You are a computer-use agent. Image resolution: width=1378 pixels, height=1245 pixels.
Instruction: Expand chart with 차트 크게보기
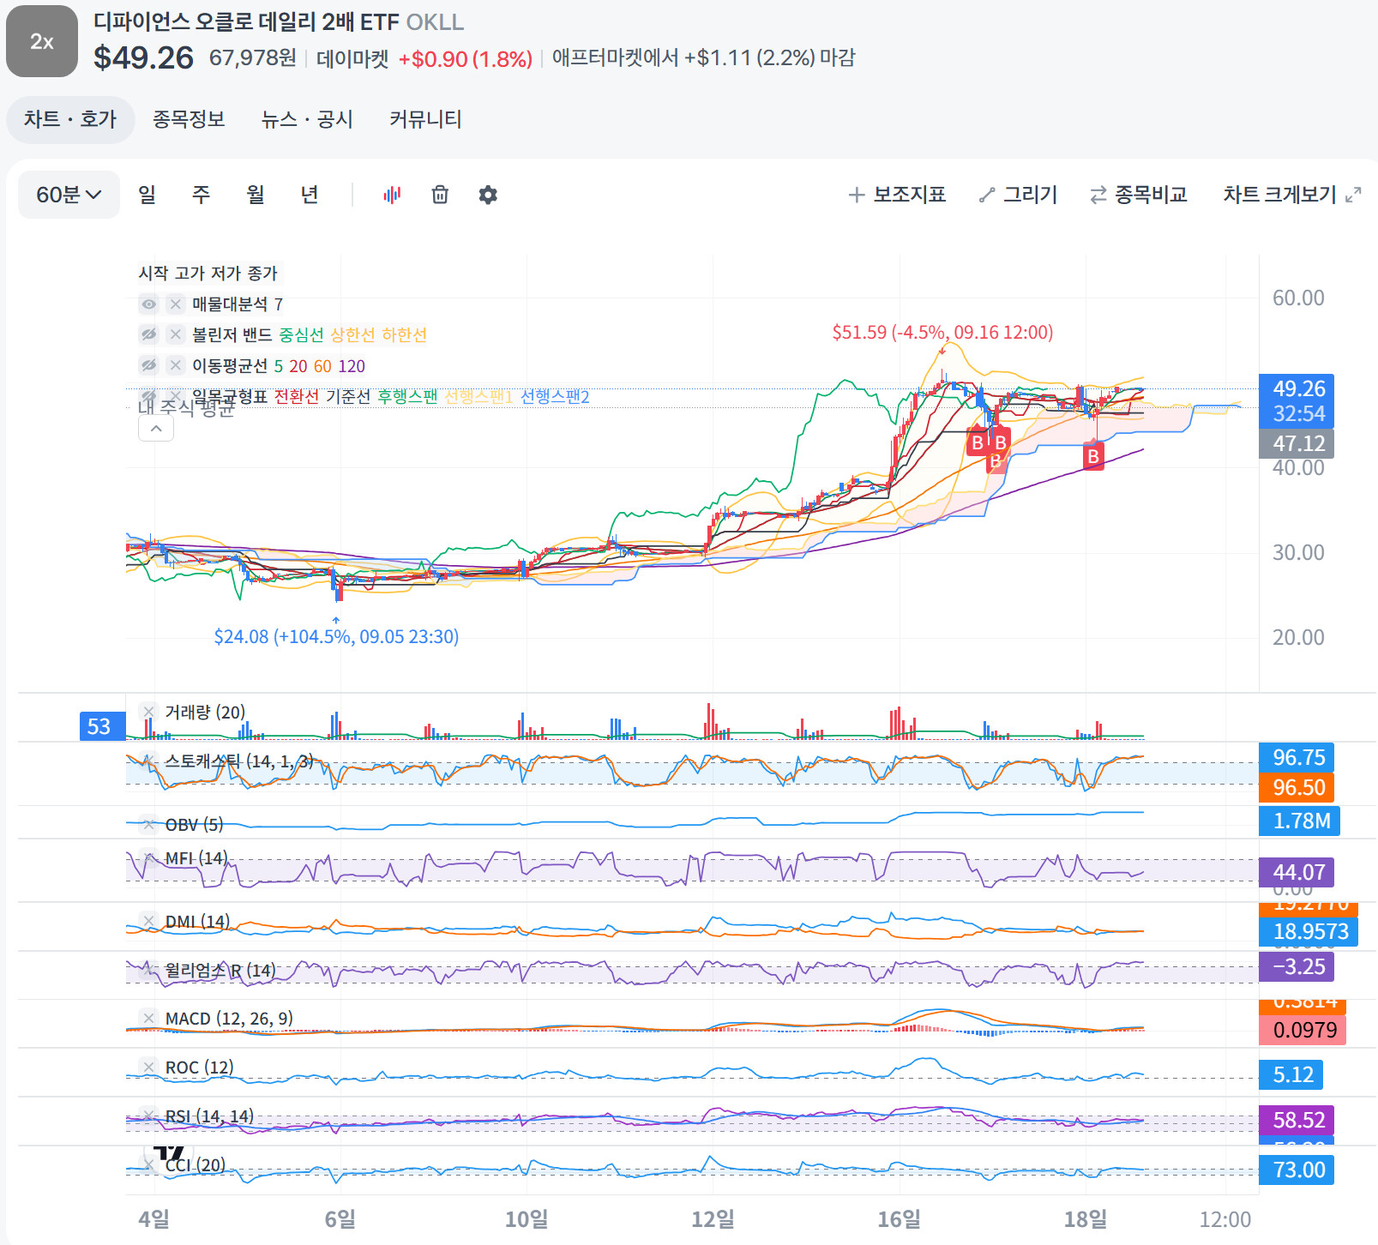coord(1291,195)
